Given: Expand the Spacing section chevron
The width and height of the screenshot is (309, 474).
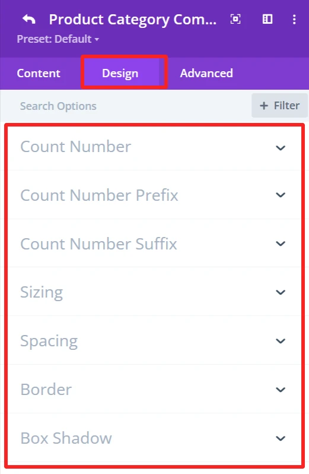Looking at the screenshot, I should tap(281, 341).
